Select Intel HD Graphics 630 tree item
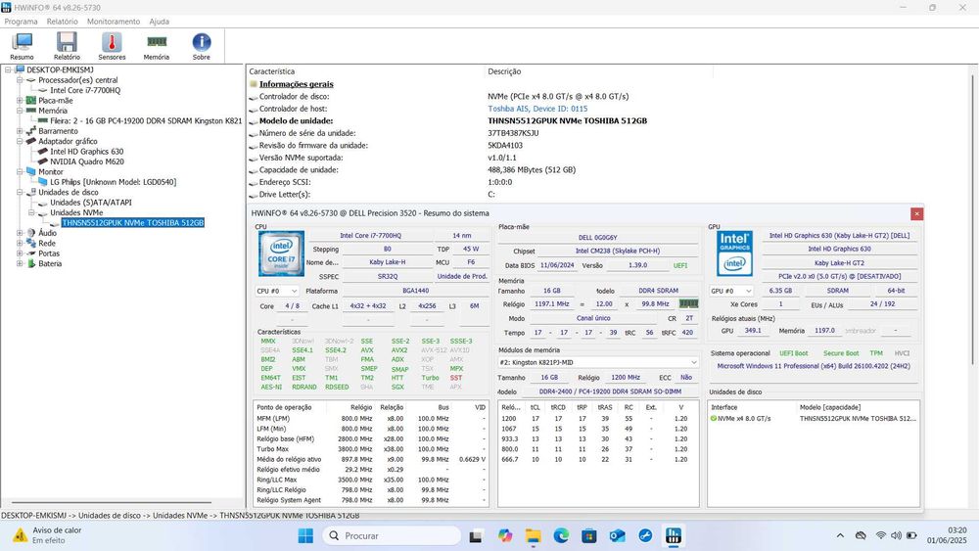The width and height of the screenshot is (979, 551). 87,152
